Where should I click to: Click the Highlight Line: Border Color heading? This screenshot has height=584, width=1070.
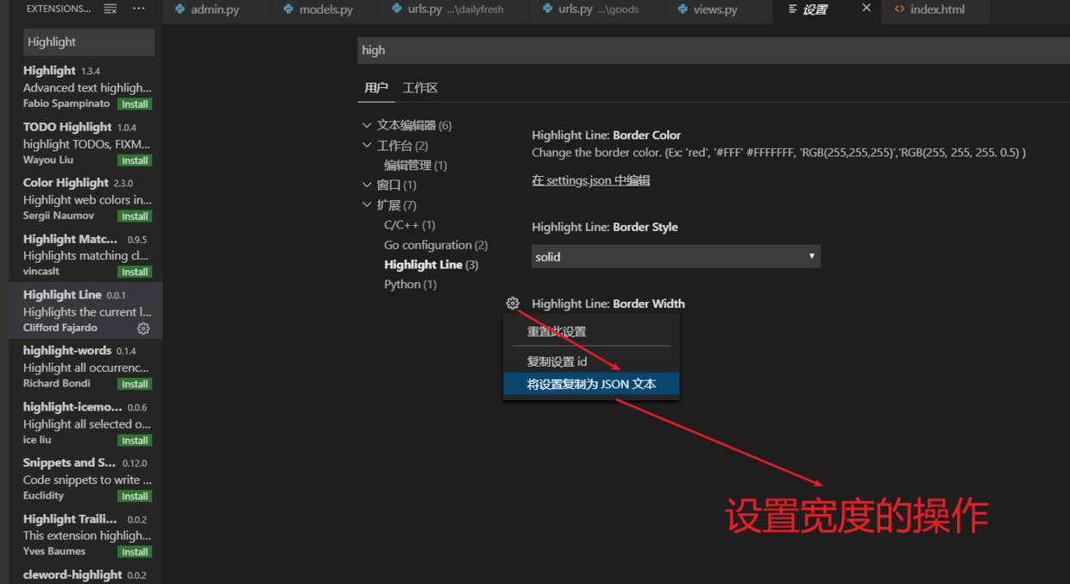pos(606,135)
